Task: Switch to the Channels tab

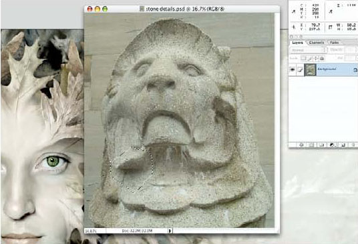Action: tap(316, 43)
